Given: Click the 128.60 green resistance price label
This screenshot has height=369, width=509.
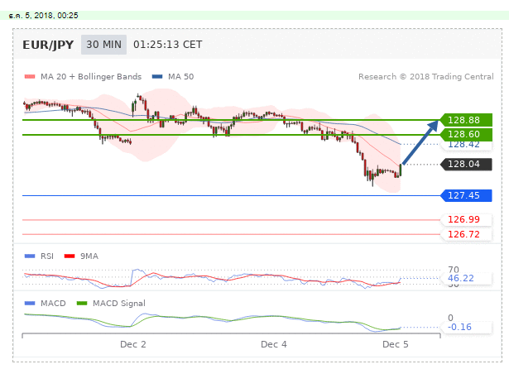Looking at the screenshot, I should tap(464, 134).
